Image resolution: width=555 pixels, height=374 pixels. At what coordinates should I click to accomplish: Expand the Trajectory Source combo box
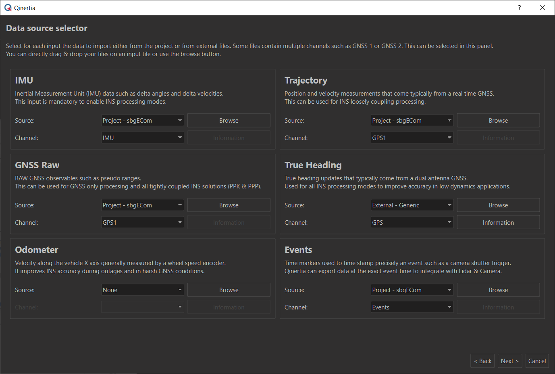[x=412, y=121]
